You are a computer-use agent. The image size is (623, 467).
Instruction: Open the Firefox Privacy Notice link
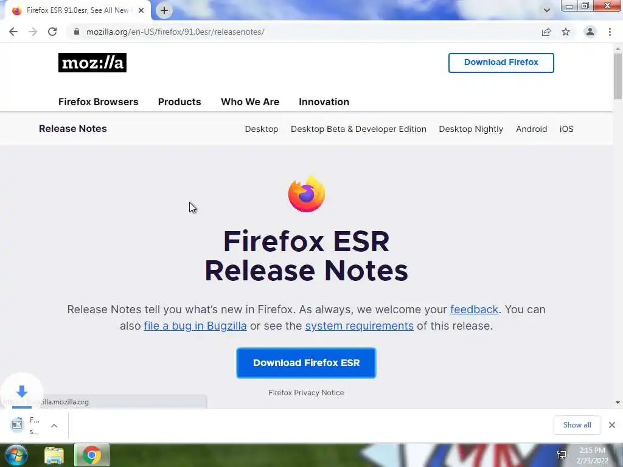click(306, 393)
